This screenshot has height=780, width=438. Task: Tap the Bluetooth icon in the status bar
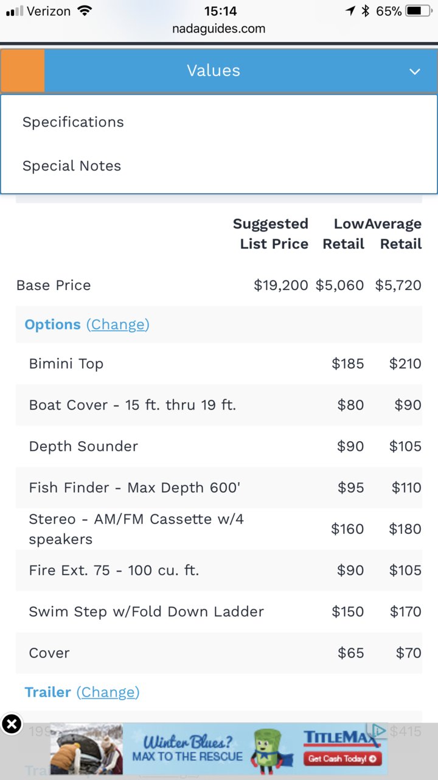366,11
